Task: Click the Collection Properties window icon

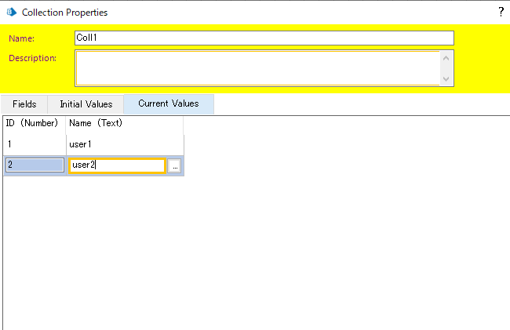Action: pyautogui.click(x=12, y=13)
